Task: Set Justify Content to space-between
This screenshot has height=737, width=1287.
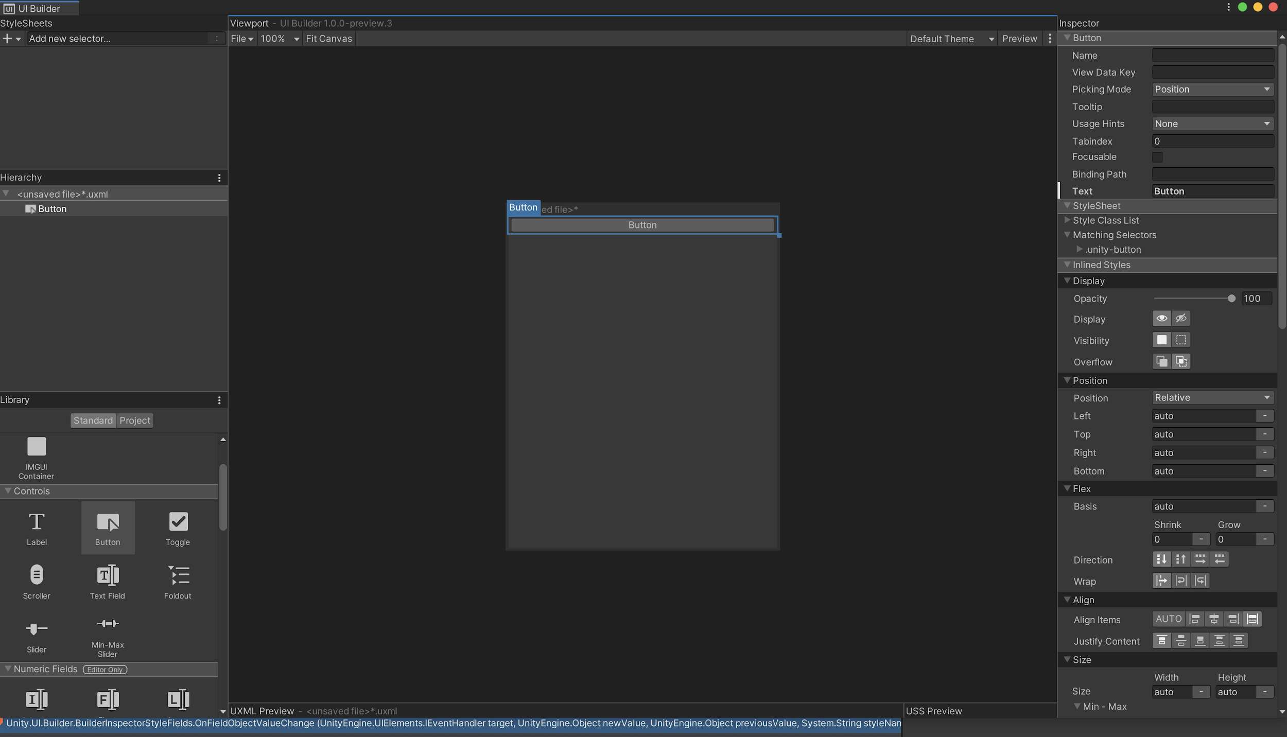Action: click(x=1219, y=641)
